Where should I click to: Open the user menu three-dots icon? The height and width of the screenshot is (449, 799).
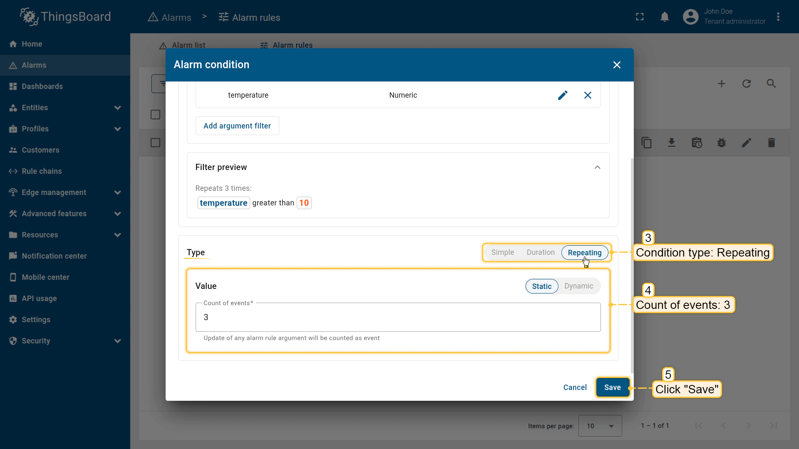click(778, 17)
